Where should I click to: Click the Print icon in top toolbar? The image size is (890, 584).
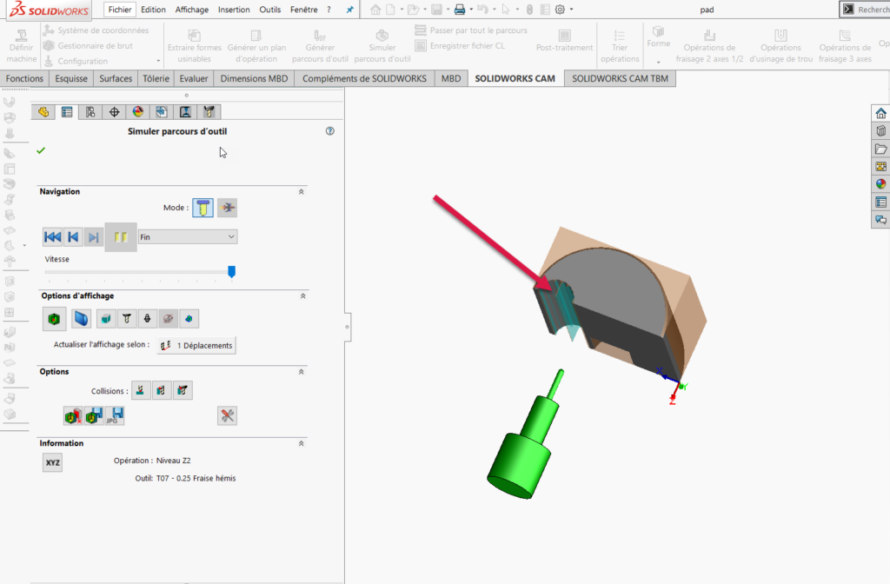tap(460, 10)
